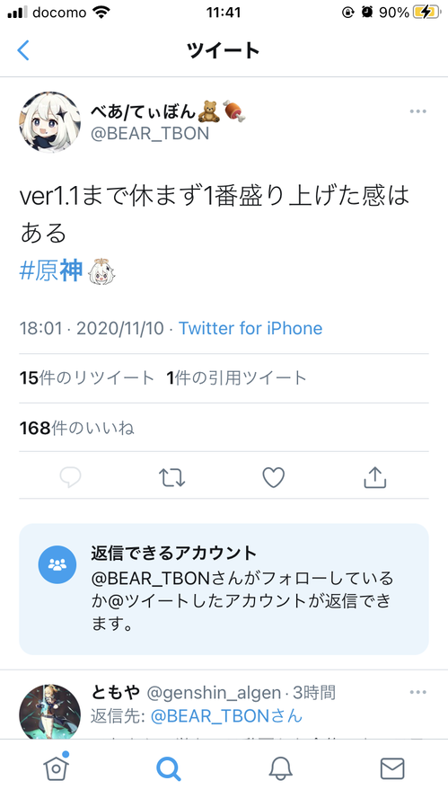Open ともや profile avatar
The width and height of the screenshot is (448, 798).
click(x=50, y=712)
